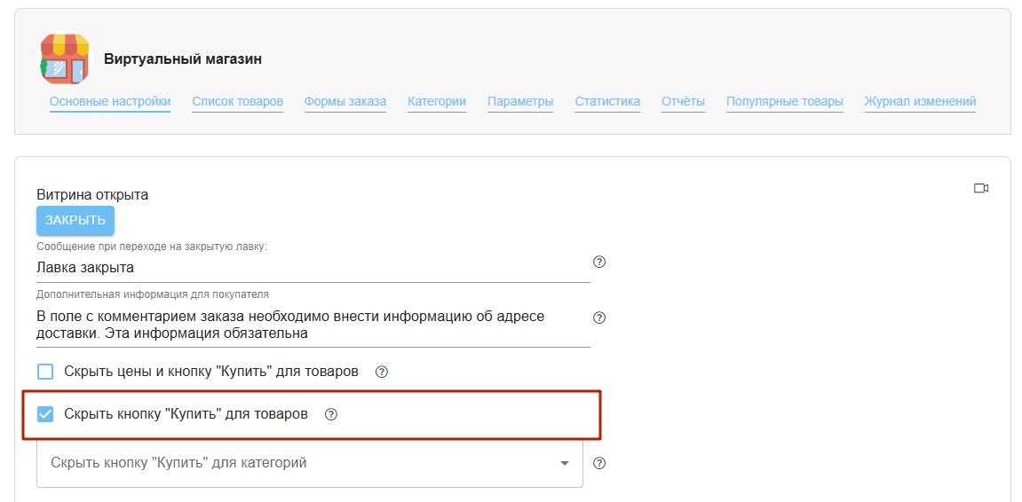Expand hide Buy button categories dropdown

tap(302, 463)
